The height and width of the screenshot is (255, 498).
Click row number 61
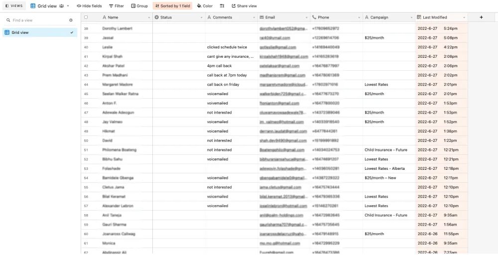86,243
